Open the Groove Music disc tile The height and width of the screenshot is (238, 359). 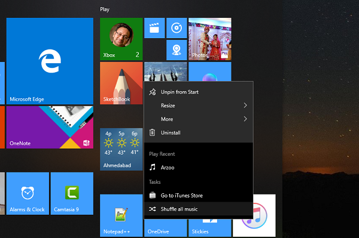[x=177, y=28]
